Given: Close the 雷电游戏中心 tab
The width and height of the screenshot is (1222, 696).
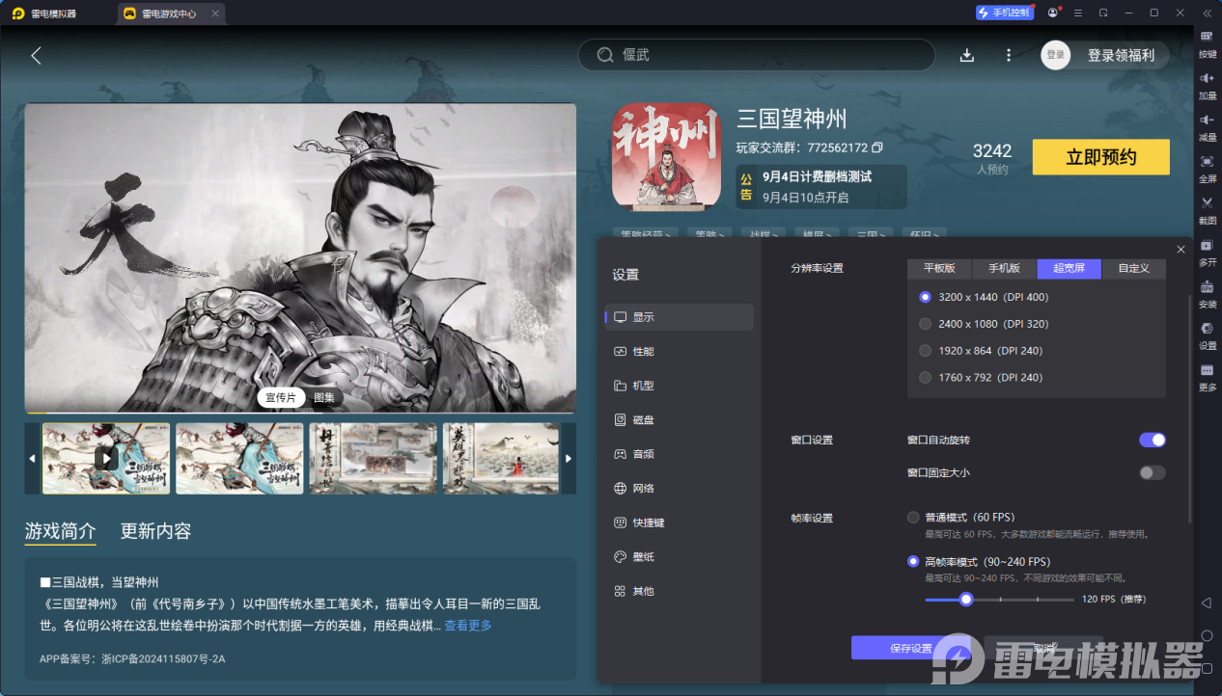Looking at the screenshot, I should point(214,13).
